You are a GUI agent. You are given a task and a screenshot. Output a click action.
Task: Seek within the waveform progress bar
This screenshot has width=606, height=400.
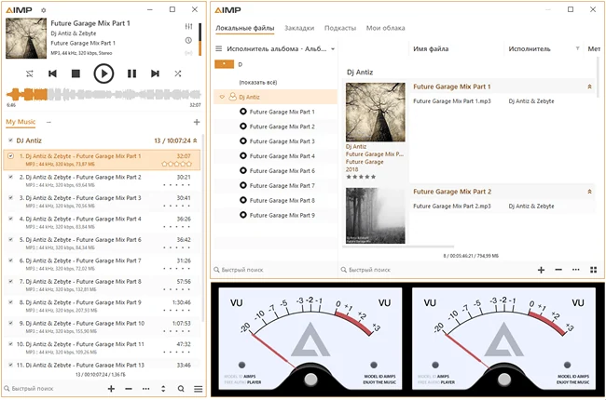tap(103, 95)
